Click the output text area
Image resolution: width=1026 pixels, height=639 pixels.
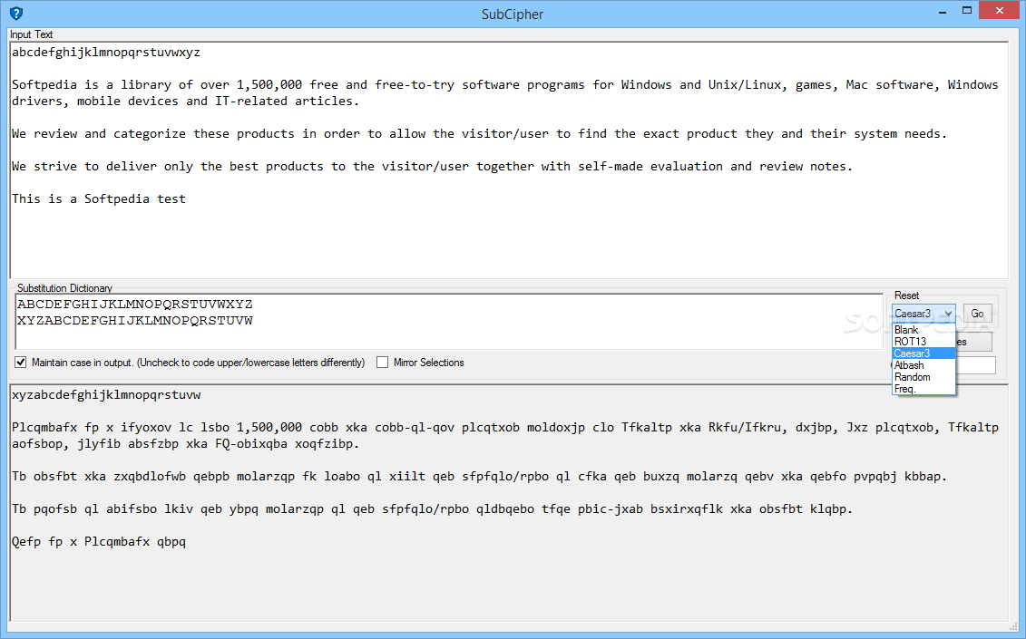point(509,502)
